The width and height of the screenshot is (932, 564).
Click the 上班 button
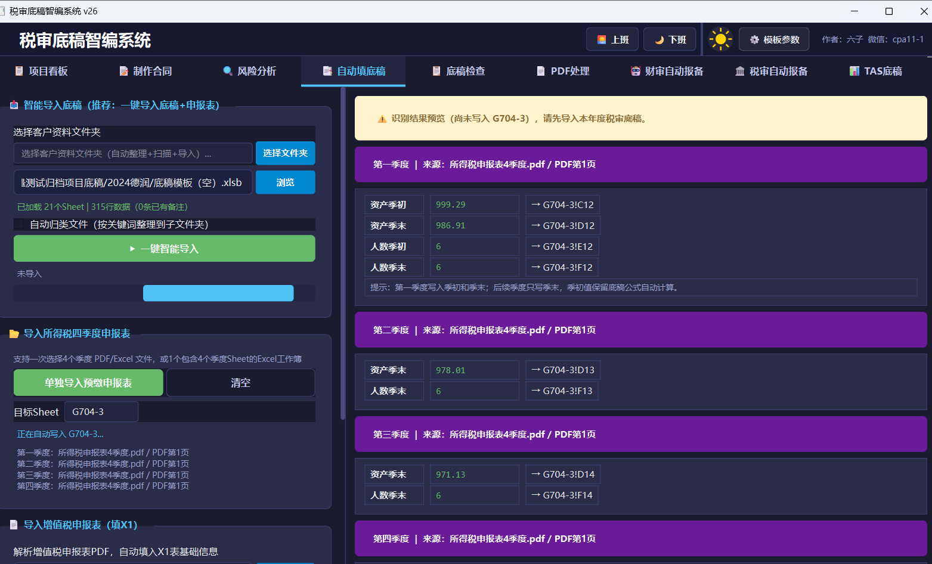point(612,39)
